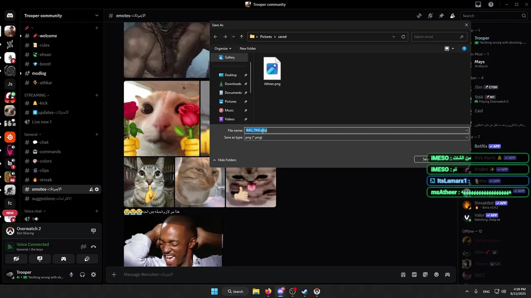Refresh the saved folder view
Viewport: 531px width, 298px height.
click(403, 36)
